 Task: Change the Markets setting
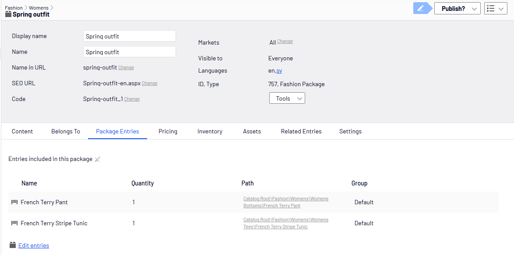click(x=285, y=42)
